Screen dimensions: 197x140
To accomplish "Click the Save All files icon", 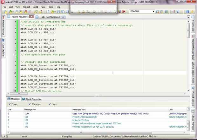I will [x=63, y=11].
